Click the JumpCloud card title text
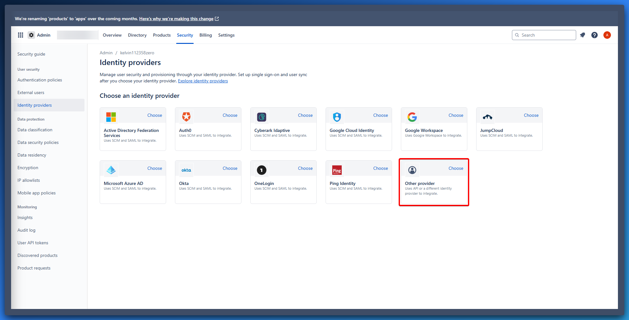The image size is (629, 320). pos(491,130)
